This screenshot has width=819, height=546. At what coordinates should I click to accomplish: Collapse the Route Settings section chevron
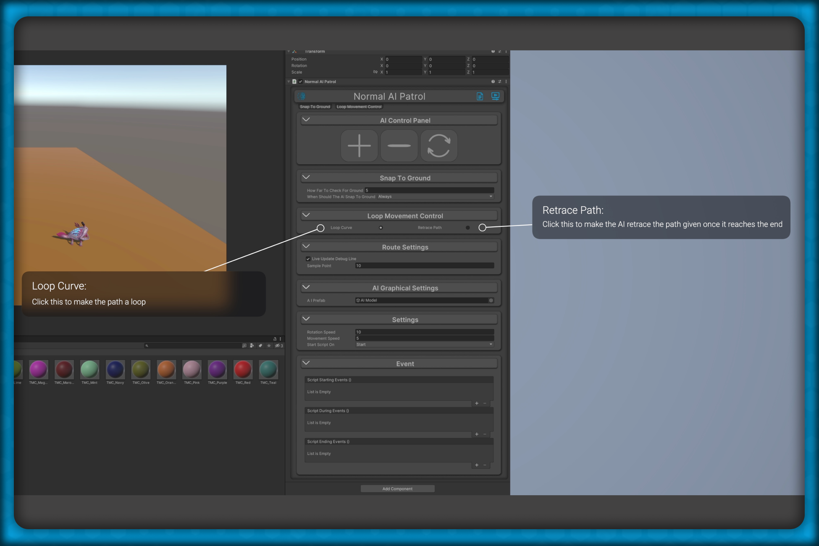click(306, 247)
